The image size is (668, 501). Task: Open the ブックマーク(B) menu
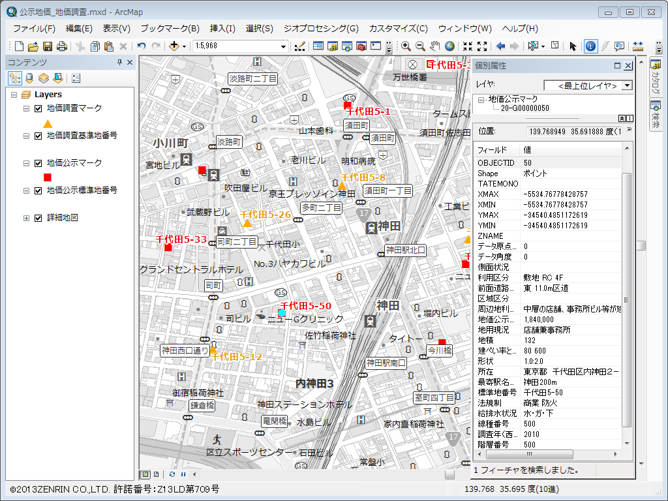(170, 29)
